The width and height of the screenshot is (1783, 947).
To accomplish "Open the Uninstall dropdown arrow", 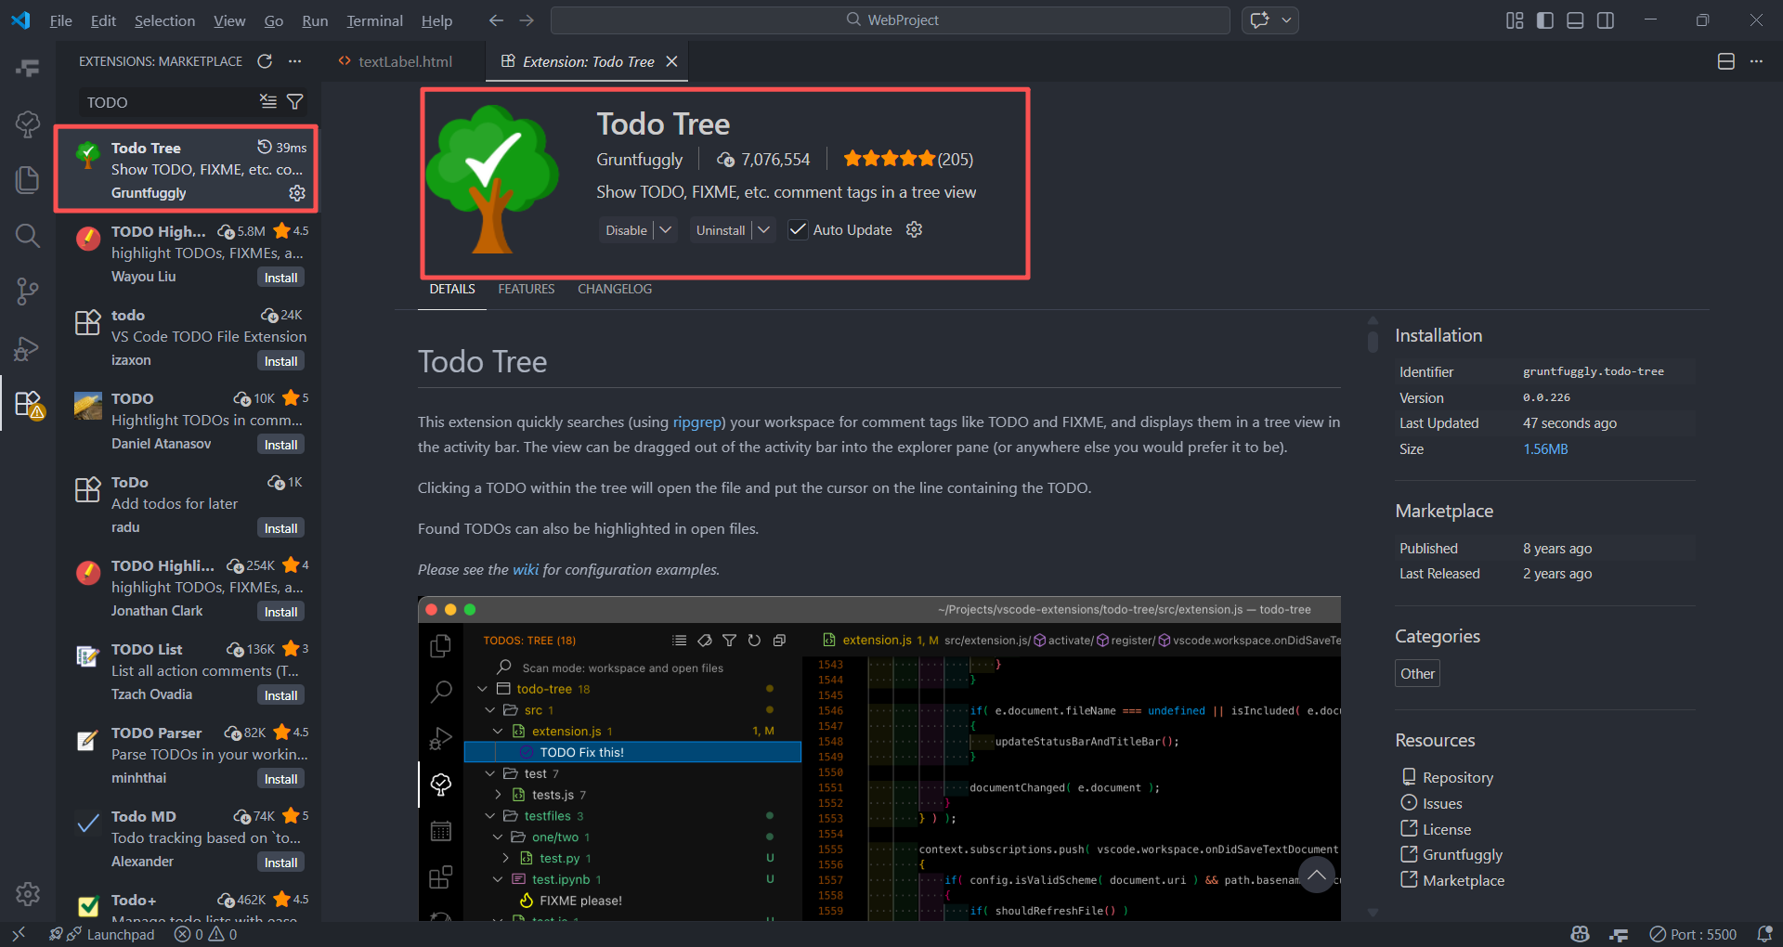I will click(763, 229).
